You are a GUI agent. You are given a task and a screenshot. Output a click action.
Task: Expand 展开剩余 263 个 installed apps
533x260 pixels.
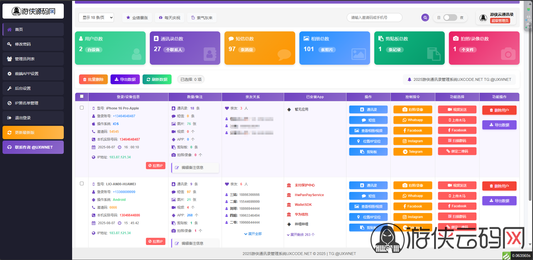point(301,235)
